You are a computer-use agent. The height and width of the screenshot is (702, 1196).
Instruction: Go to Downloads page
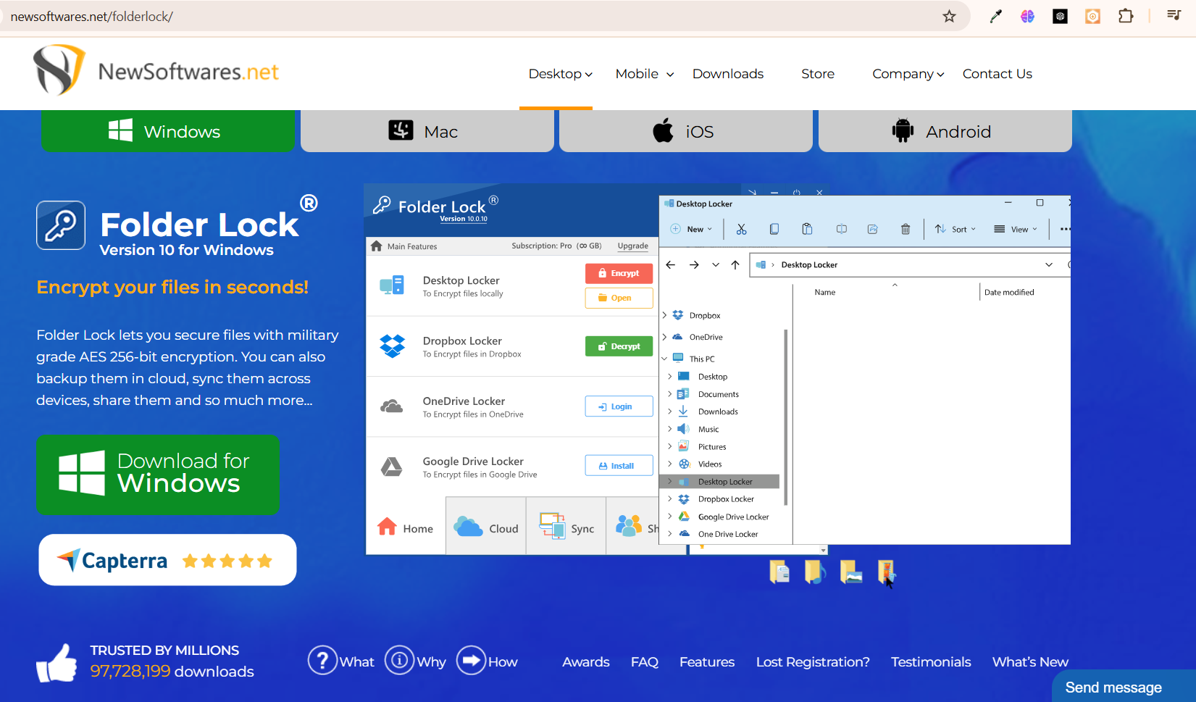point(728,74)
